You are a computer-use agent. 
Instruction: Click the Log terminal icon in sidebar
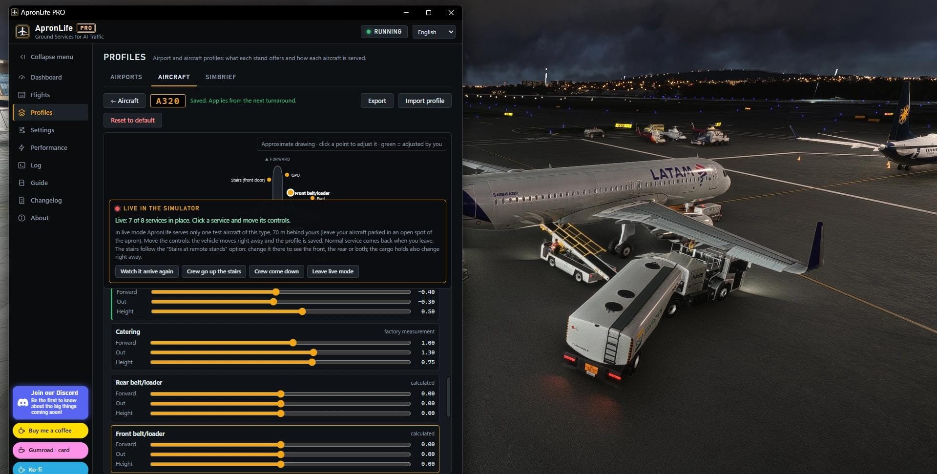[x=21, y=165]
